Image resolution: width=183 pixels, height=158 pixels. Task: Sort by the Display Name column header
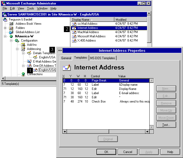93,20
